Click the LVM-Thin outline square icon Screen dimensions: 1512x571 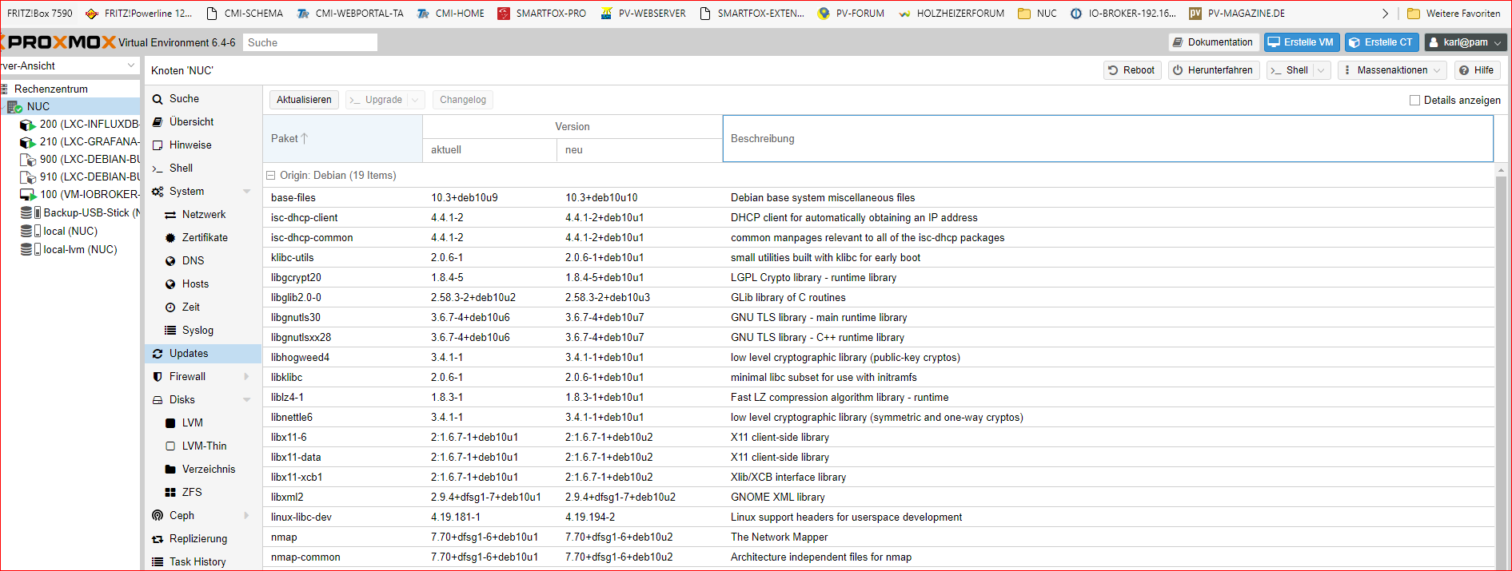pyautogui.click(x=170, y=446)
